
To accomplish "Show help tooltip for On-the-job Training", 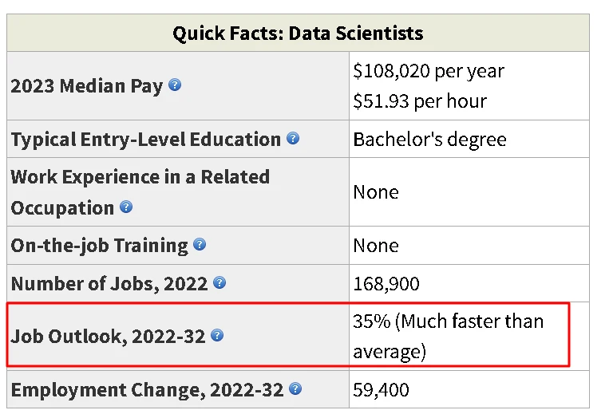I will (x=200, y=245).
